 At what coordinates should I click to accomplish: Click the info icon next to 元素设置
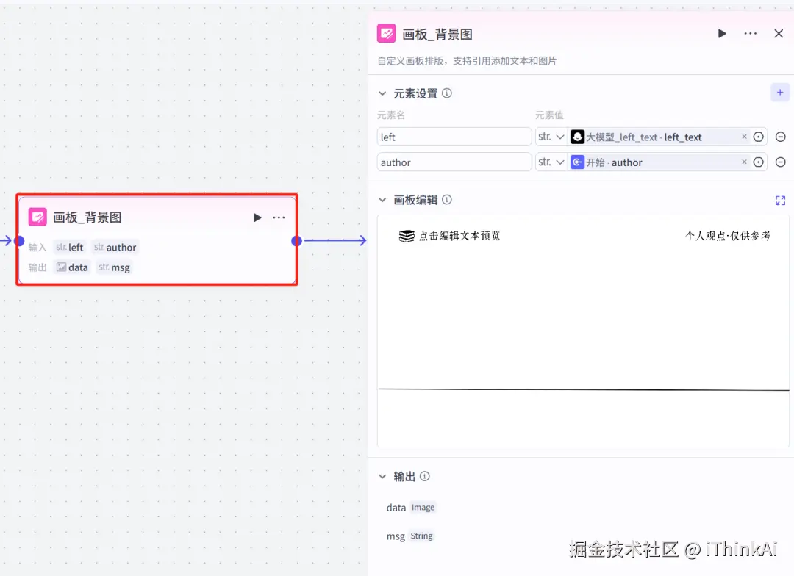447,93
